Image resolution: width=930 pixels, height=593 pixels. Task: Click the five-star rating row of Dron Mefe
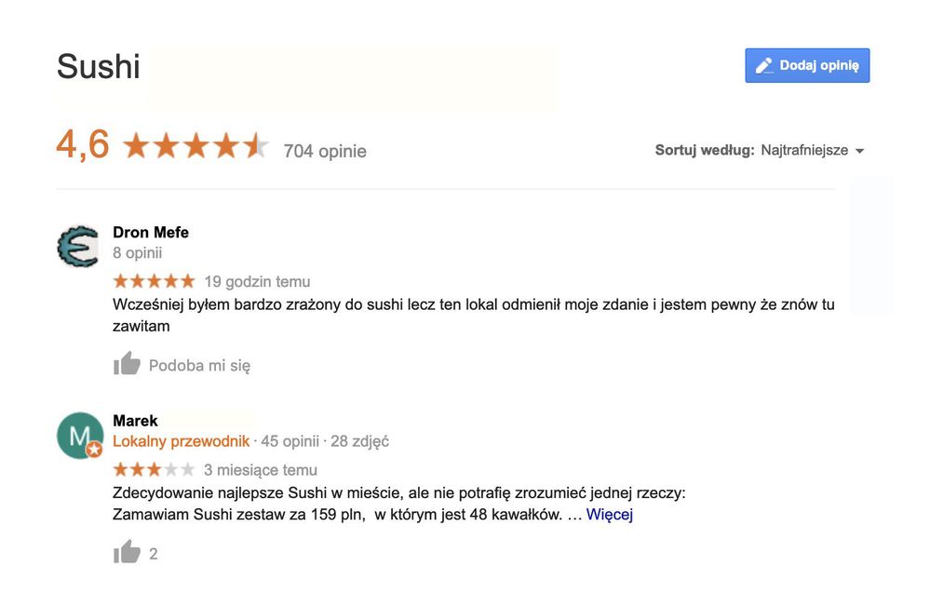(154, 280)
